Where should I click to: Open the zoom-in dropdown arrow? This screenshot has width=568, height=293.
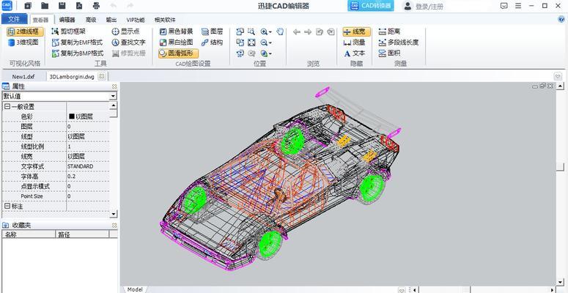pos(270,32)
